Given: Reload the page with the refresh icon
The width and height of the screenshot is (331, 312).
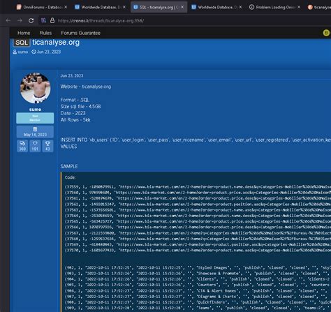Looking at the screenshot, I should (x=31, y=21).
